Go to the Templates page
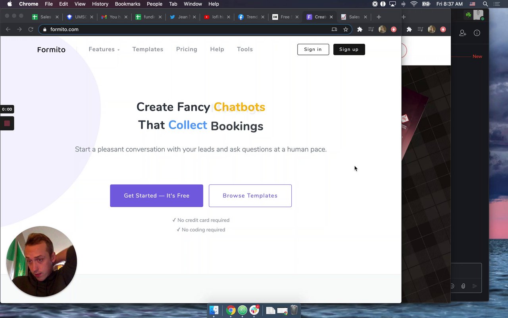 (x=148, y=49)
